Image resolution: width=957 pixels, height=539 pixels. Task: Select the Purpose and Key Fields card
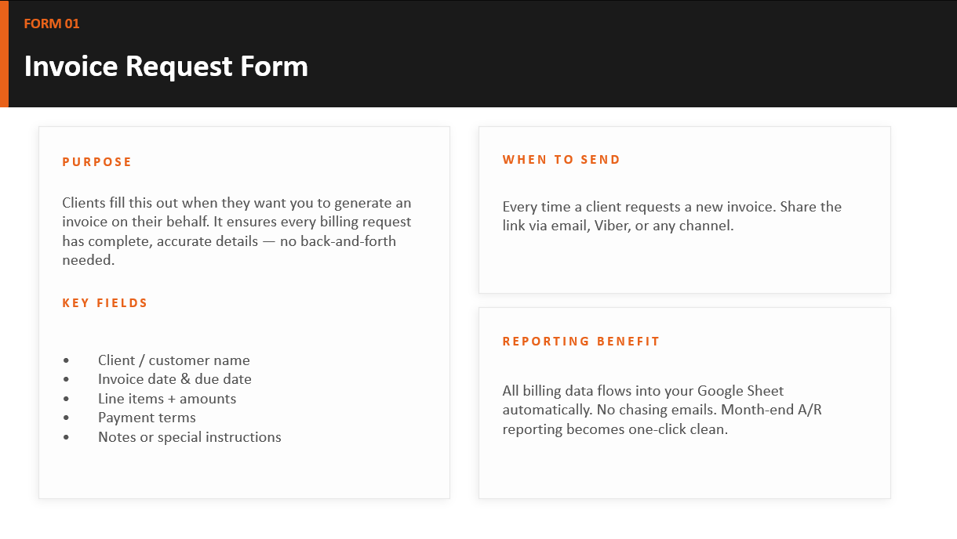click(244, 313)
